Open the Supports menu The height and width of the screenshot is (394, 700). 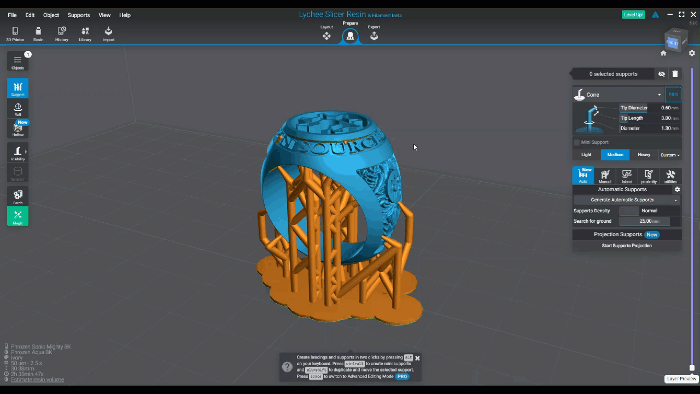coord(78,15)
